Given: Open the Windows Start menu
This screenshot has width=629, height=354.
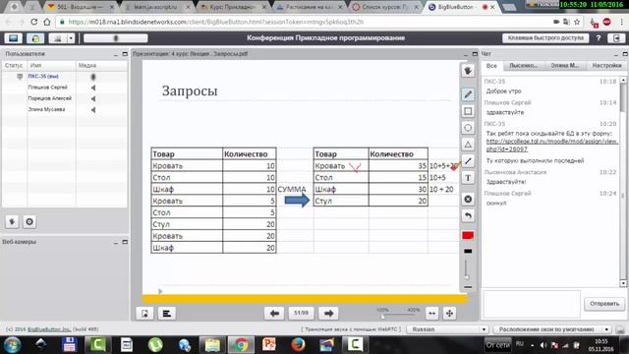Looking at the screenshot, I should click(x=13, y=345).
